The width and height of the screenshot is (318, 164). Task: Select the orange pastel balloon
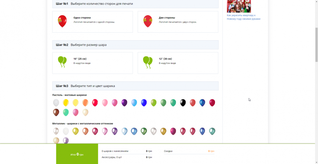[x=85, y=102]
